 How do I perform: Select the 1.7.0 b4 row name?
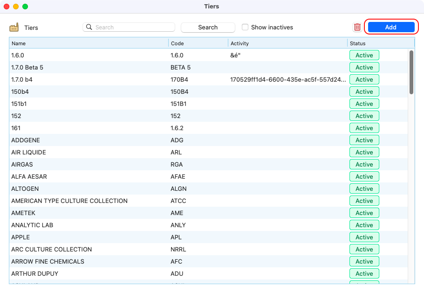point(21,80)
